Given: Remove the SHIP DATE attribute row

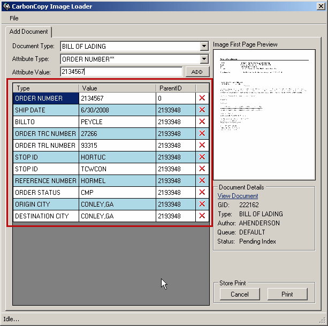Looking at the screenshot, I should pos(202,110).
